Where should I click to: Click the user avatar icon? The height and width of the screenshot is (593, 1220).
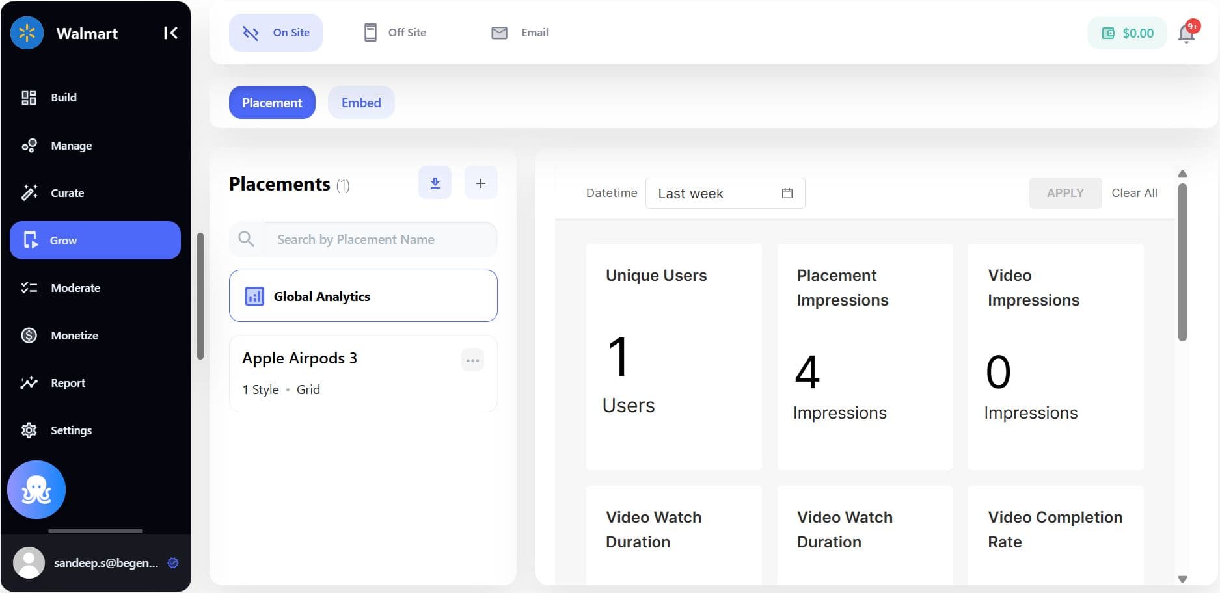pyautogui.click(x=29, y=562)
